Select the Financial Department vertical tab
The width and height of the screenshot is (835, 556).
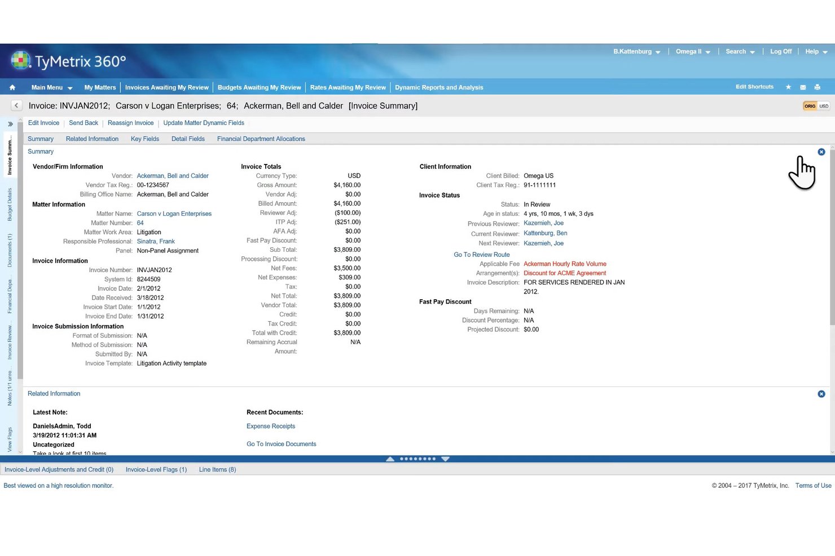(x=10, y=295)
